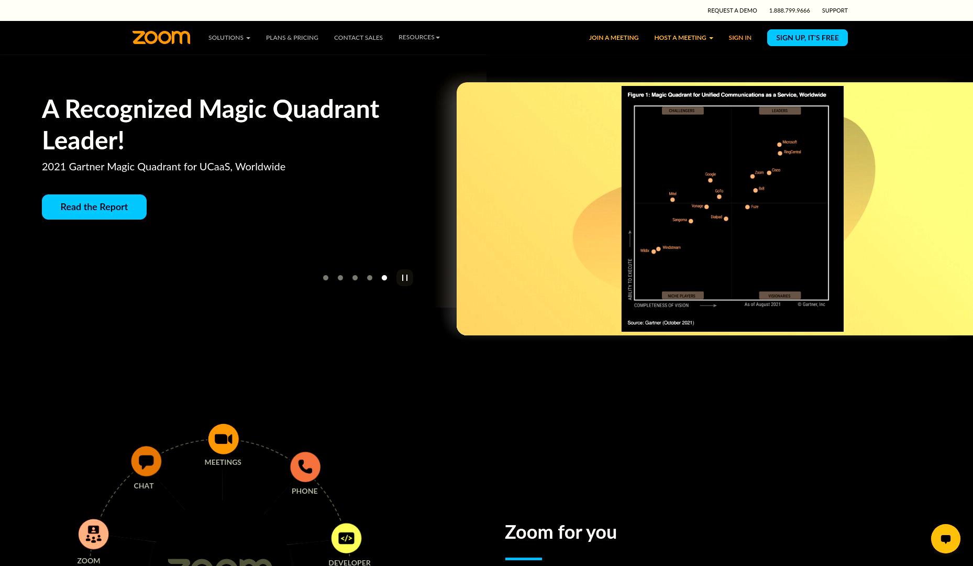Click Sign Up, It's Free button
The height and width of the screenshot is (566, 973).
[808, 38]
